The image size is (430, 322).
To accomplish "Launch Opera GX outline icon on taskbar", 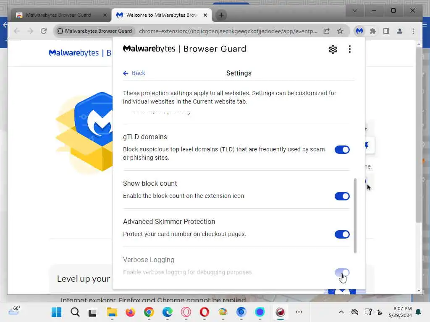I will [x=186, y=312].
